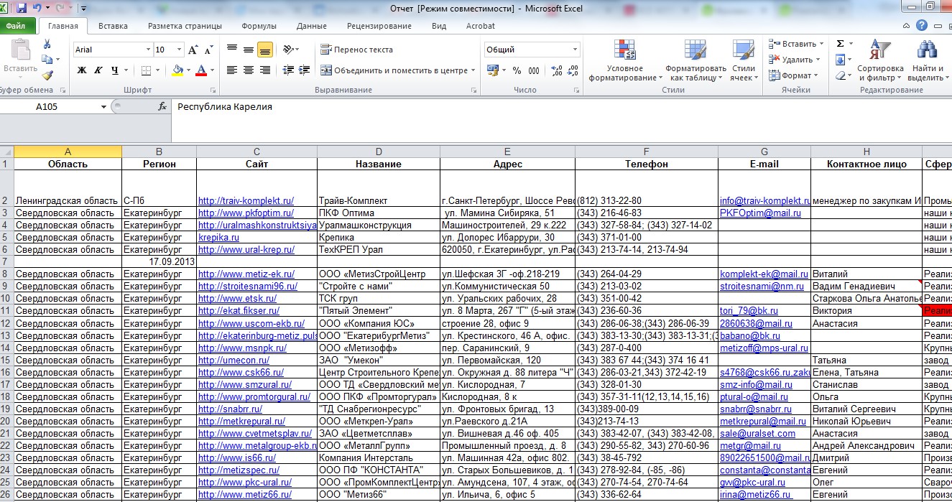Apply percent style
Image resolution: width=952 pixels, height=502 pixels.
tap(517, 70)
